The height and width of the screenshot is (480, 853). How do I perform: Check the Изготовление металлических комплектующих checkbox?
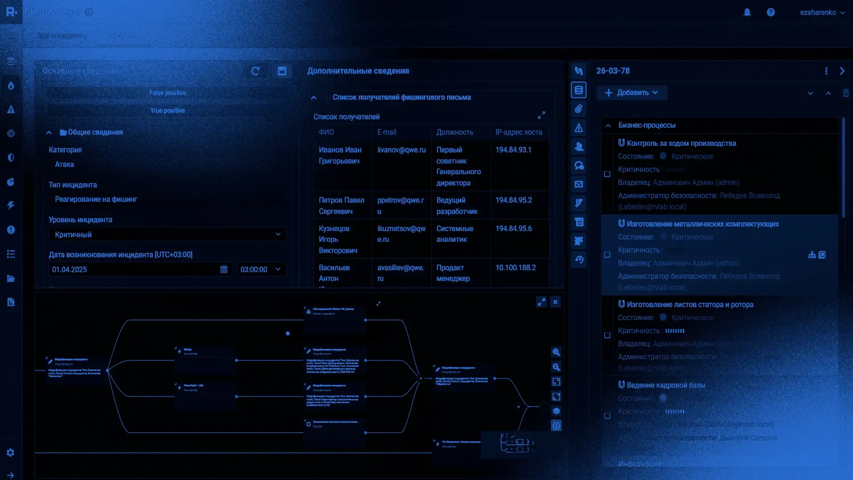click(x=607, y=255)
